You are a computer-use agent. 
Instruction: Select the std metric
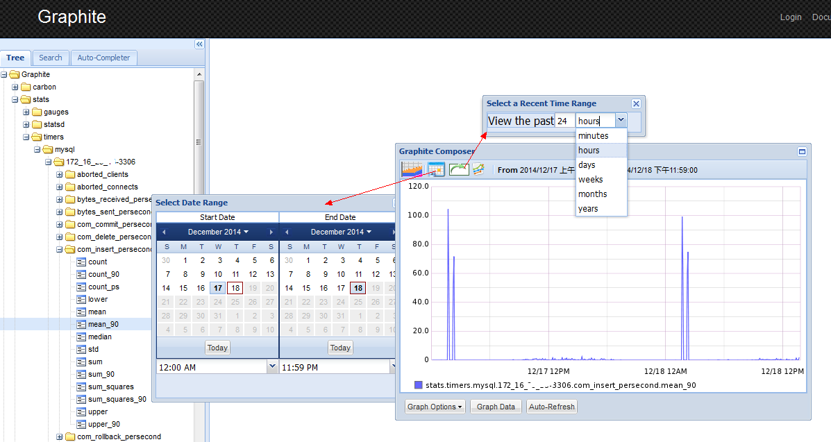[x=93, y=349]
